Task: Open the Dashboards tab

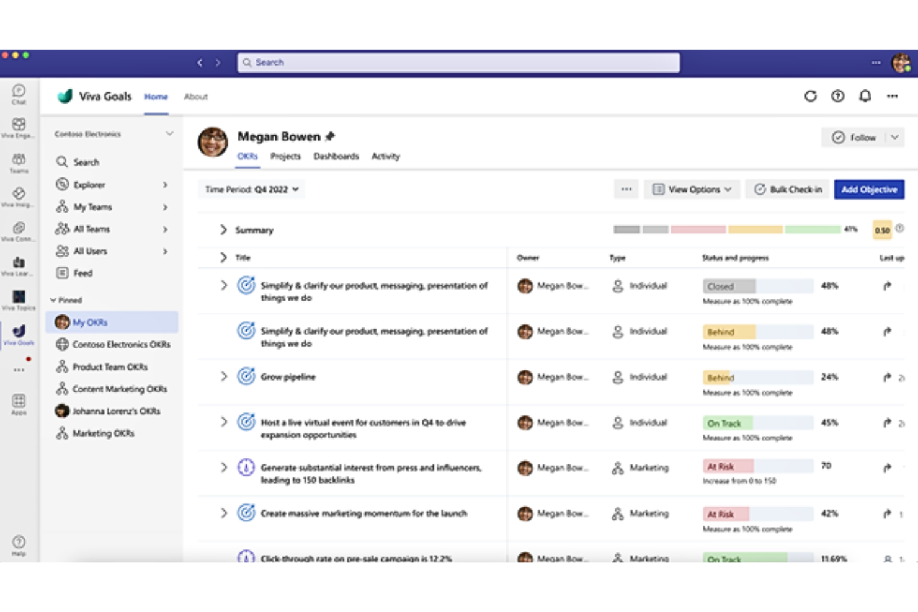Action: pos(336,156)
